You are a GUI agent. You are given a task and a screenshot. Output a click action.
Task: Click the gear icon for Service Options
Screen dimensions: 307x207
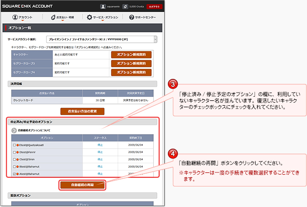(89, 17)
